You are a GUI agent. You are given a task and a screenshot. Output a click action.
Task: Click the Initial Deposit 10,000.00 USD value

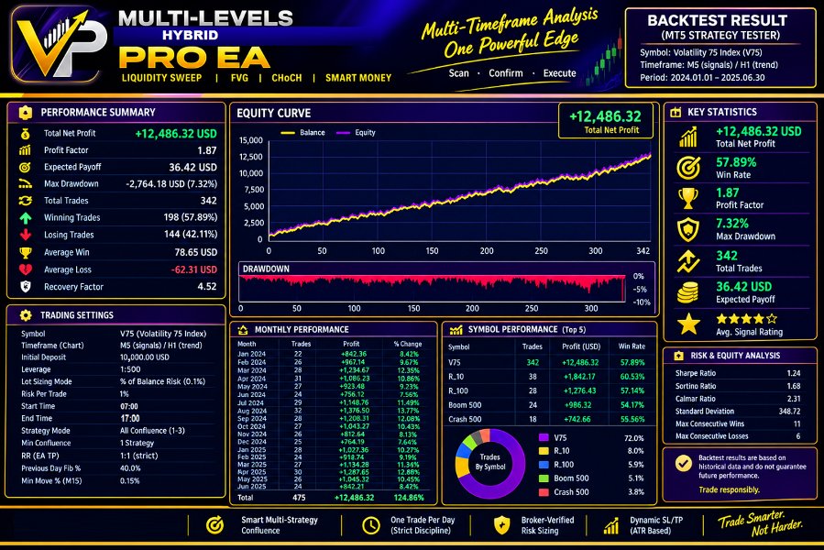pyautogui.click(x=145, y=357)
